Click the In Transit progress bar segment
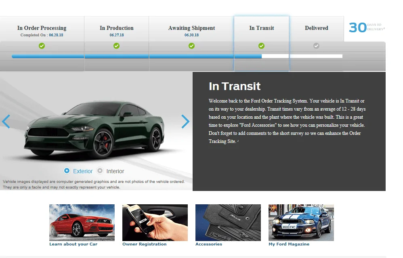Viewport: 403px width, 258px height. click(x=262, y=56)
